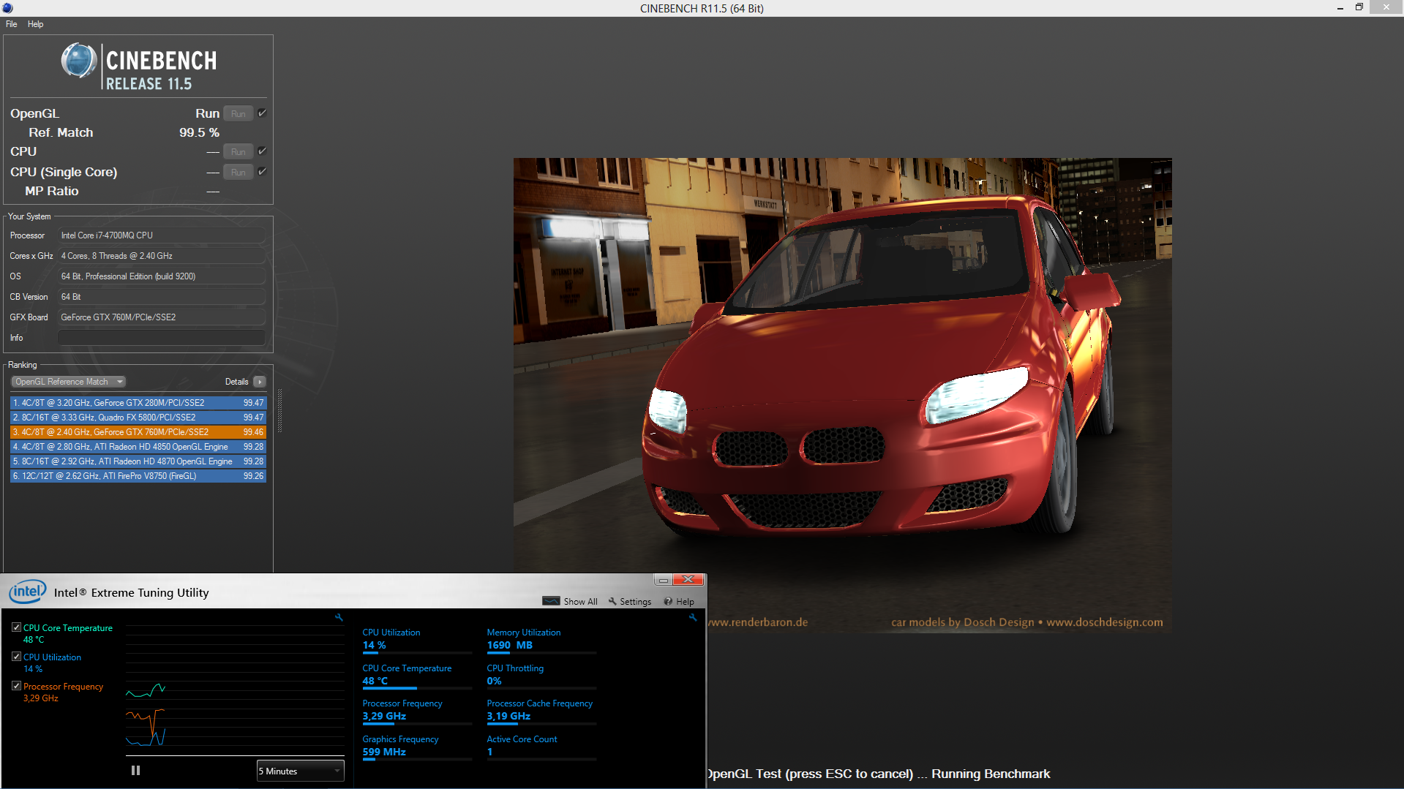Open Help in Intel Extreme Tuning Utility
This screenshot has width=1404, height=789.
click(x=679, y=602)
